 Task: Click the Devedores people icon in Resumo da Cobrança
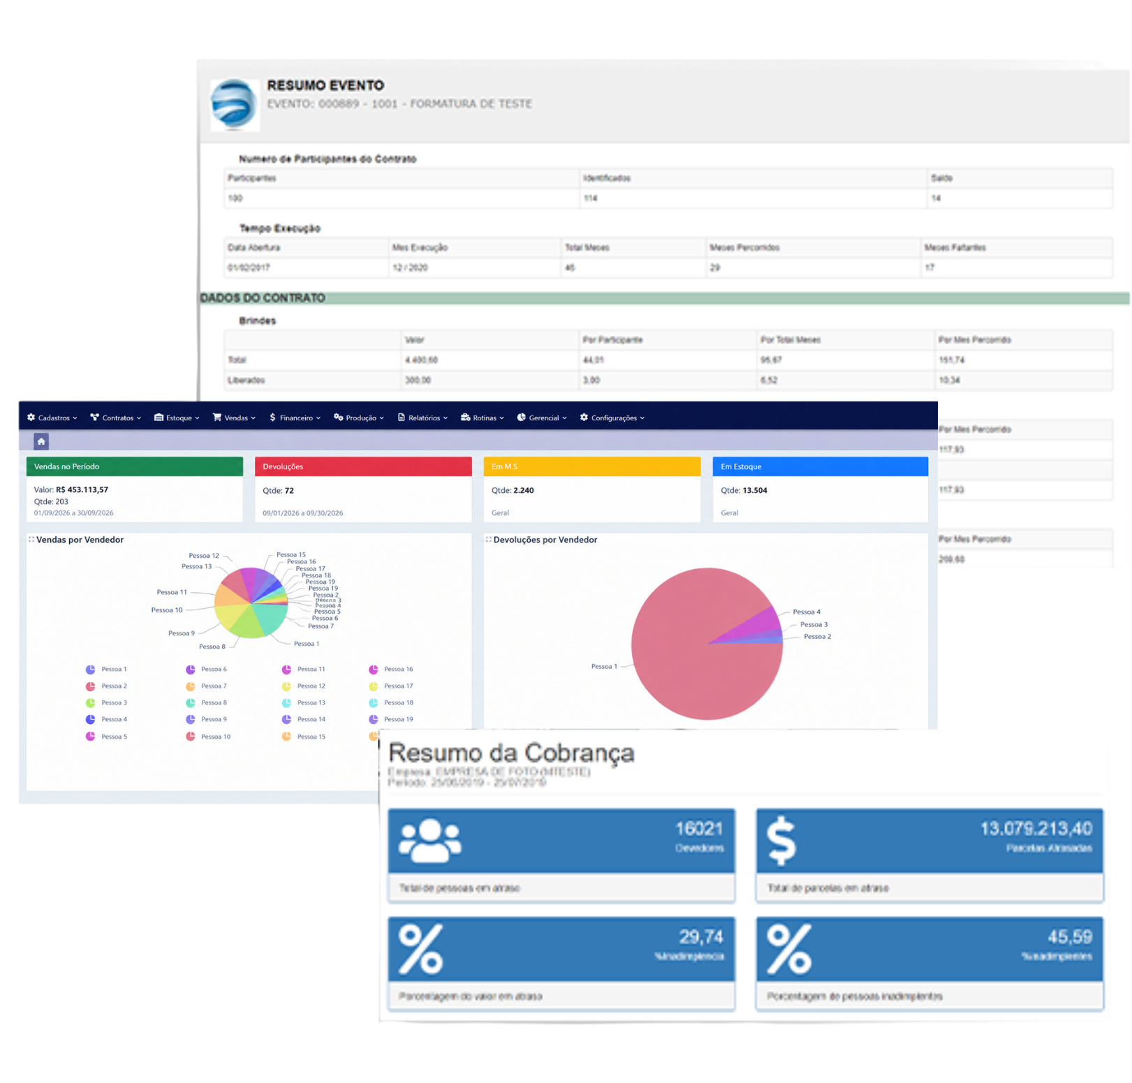click(x=430, y=841)
